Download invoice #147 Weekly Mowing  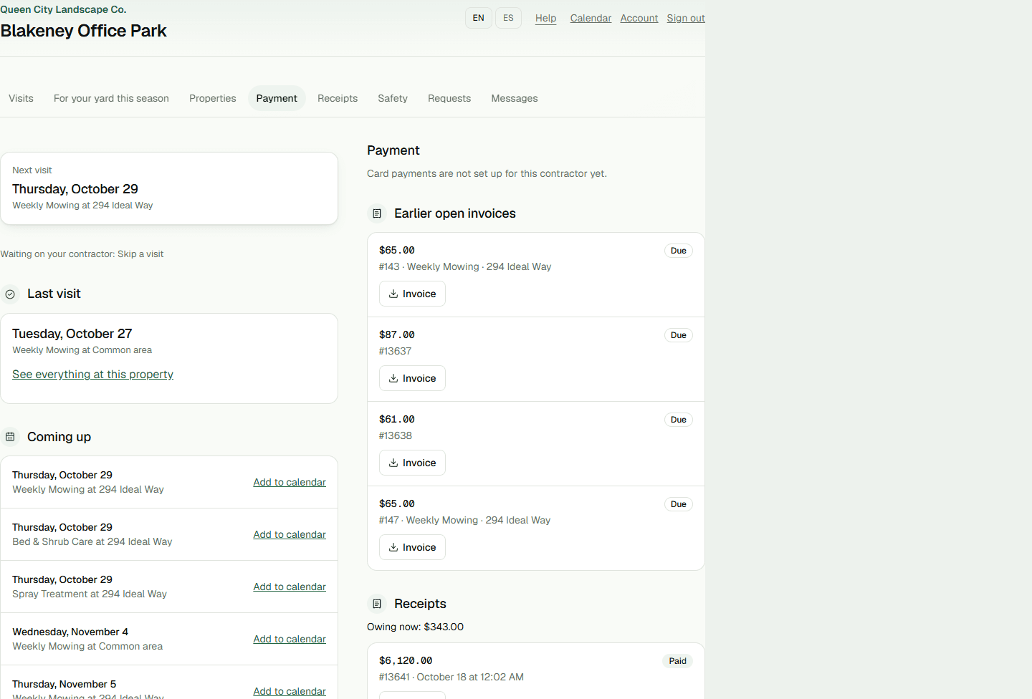pyautogui.click(x=412, y=547)
